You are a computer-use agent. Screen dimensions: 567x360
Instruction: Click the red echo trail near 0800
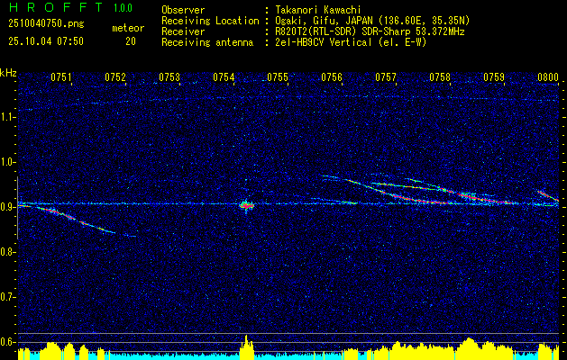pyautogui.click(x=548, y=195)
